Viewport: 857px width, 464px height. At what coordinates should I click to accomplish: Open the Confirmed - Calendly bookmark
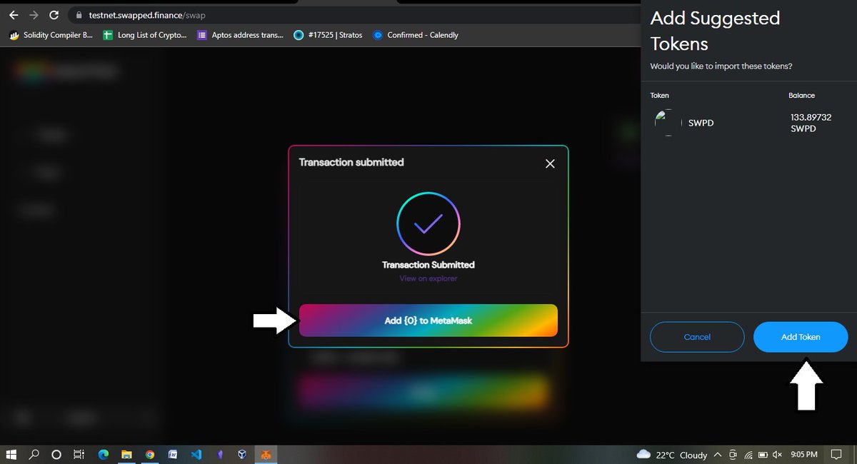(x=415, y=35)
